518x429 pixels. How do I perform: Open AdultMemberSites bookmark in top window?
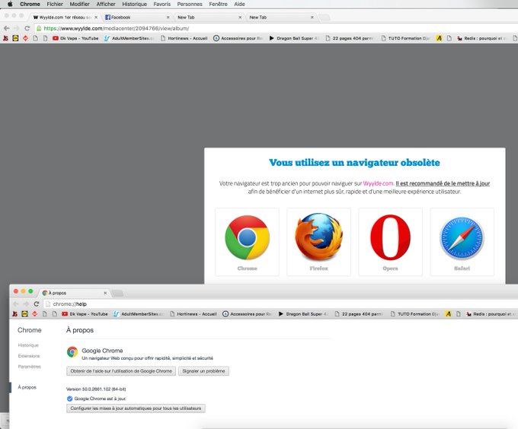129,38
